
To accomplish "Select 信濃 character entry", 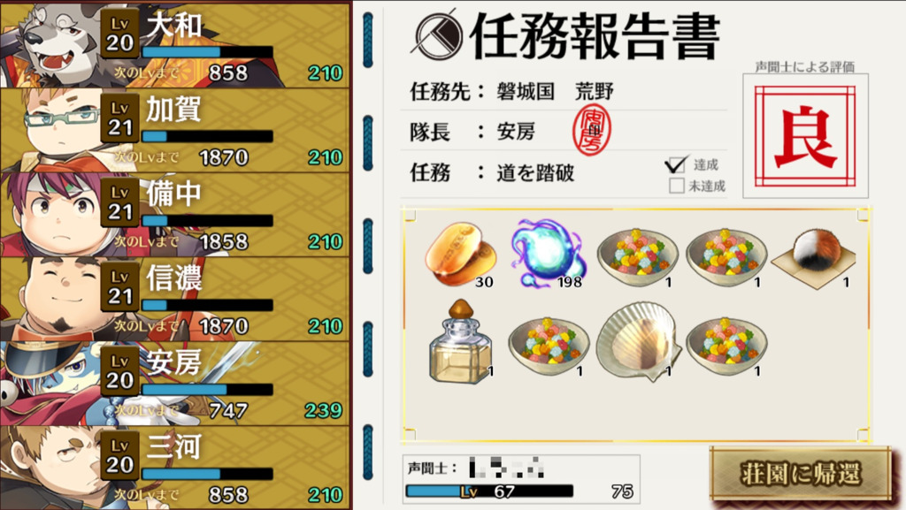I will pyautogui.click(x=175, y=299).
